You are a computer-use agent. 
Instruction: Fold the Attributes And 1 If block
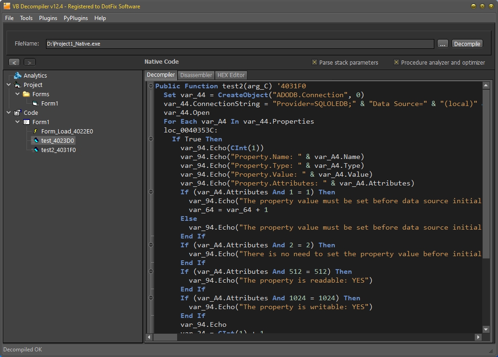click(151, 192)
